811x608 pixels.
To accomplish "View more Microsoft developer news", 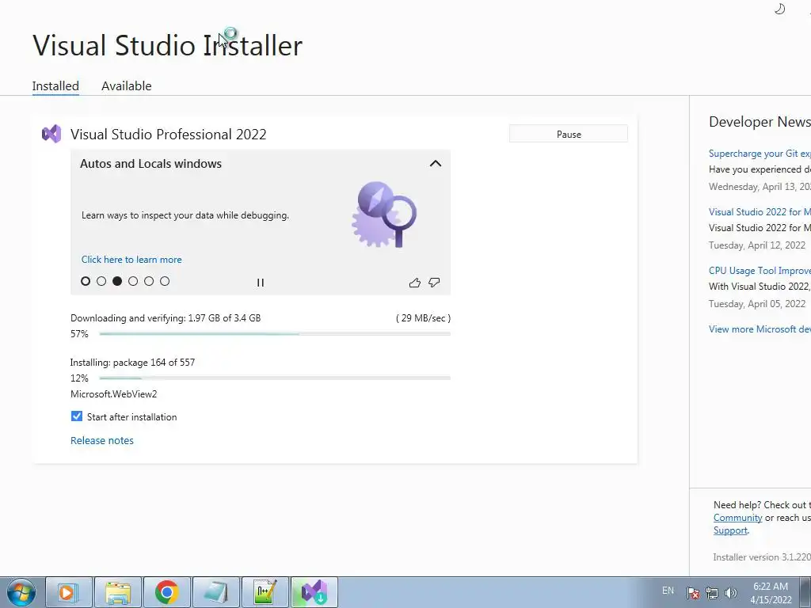I will (760, 329).
